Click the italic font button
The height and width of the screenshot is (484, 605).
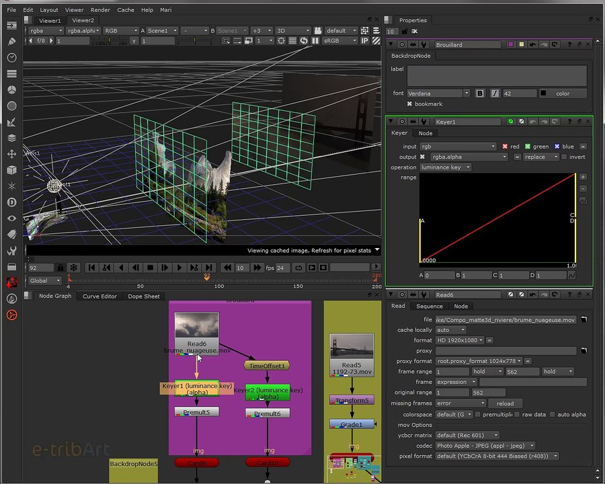coord(495,93)
